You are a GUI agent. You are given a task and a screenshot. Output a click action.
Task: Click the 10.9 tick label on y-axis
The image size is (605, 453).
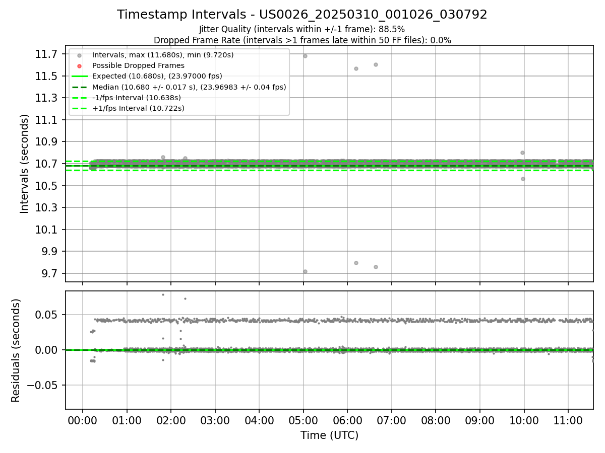click(47, 142)
